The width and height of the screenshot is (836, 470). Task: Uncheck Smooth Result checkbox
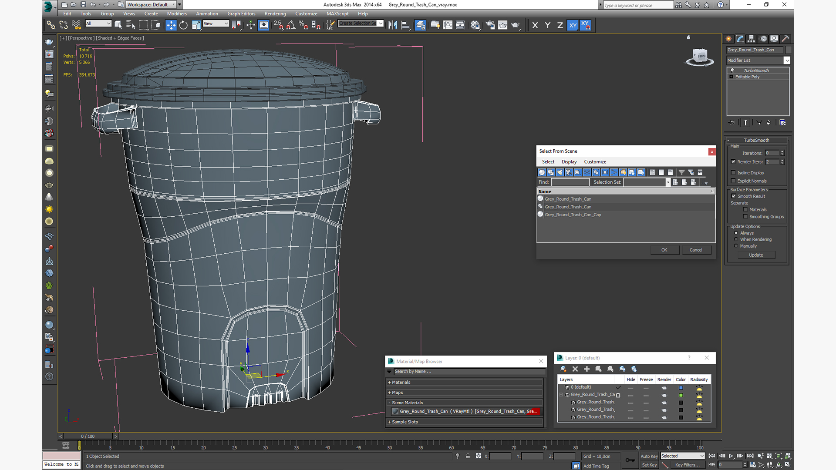point(734,196)
